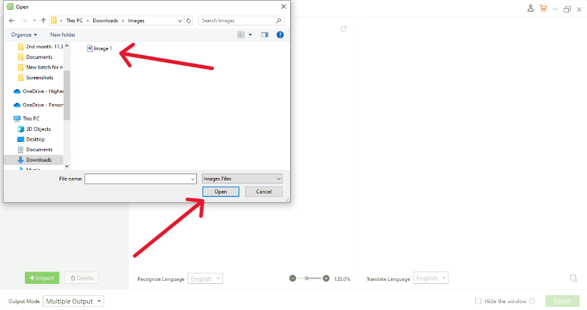Refresh the Images folder listing
The image size is (587, 310).
[x=189, y=20]
